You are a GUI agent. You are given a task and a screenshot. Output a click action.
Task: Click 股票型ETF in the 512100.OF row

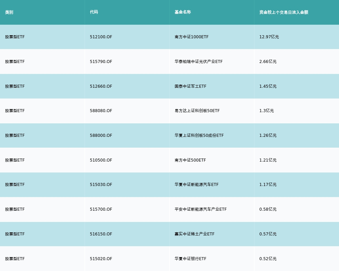pos(15,37)
